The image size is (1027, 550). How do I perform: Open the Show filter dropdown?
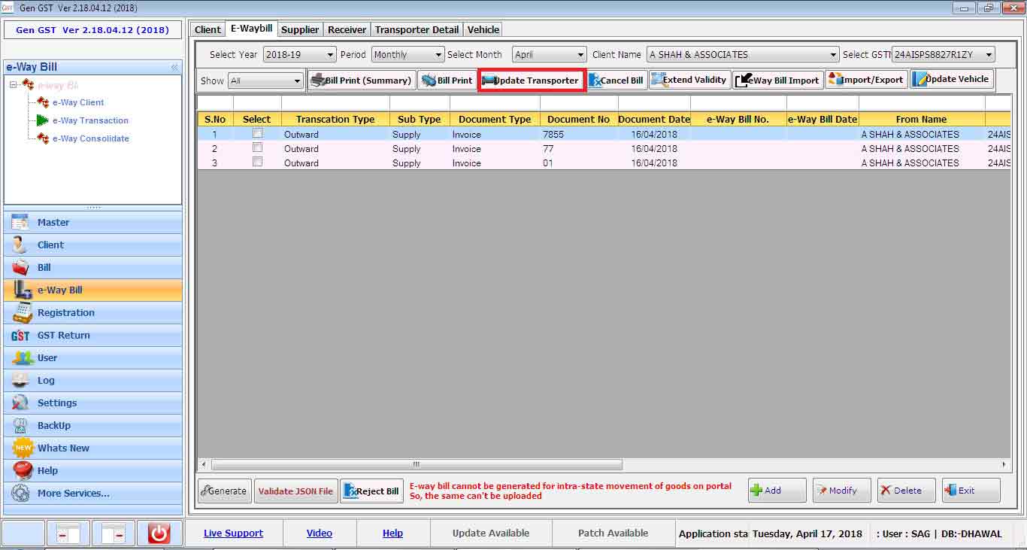(x=265, y=81)
